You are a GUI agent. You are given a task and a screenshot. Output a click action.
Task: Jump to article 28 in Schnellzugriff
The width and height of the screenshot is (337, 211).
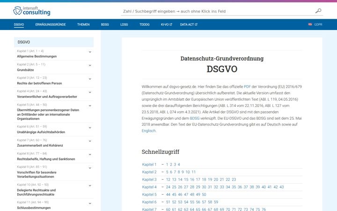[192, 187]
